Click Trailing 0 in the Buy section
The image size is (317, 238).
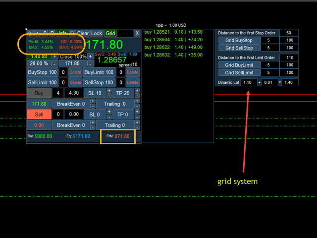click(x=115, y=104)
